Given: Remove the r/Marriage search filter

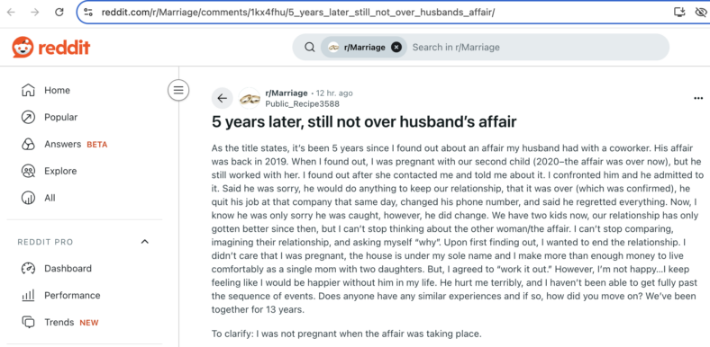Looking at the screenshot, I should (396, 47).
